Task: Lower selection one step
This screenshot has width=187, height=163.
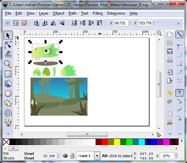Action: tap(83, 23)
